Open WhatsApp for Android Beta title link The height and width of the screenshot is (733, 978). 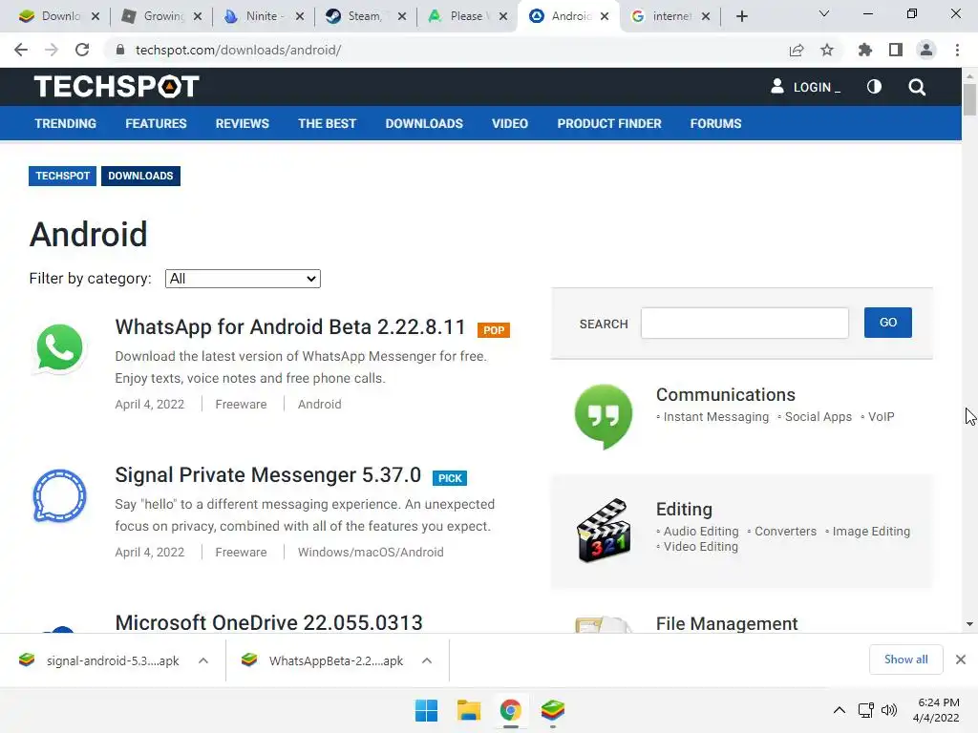coord(290,326)
